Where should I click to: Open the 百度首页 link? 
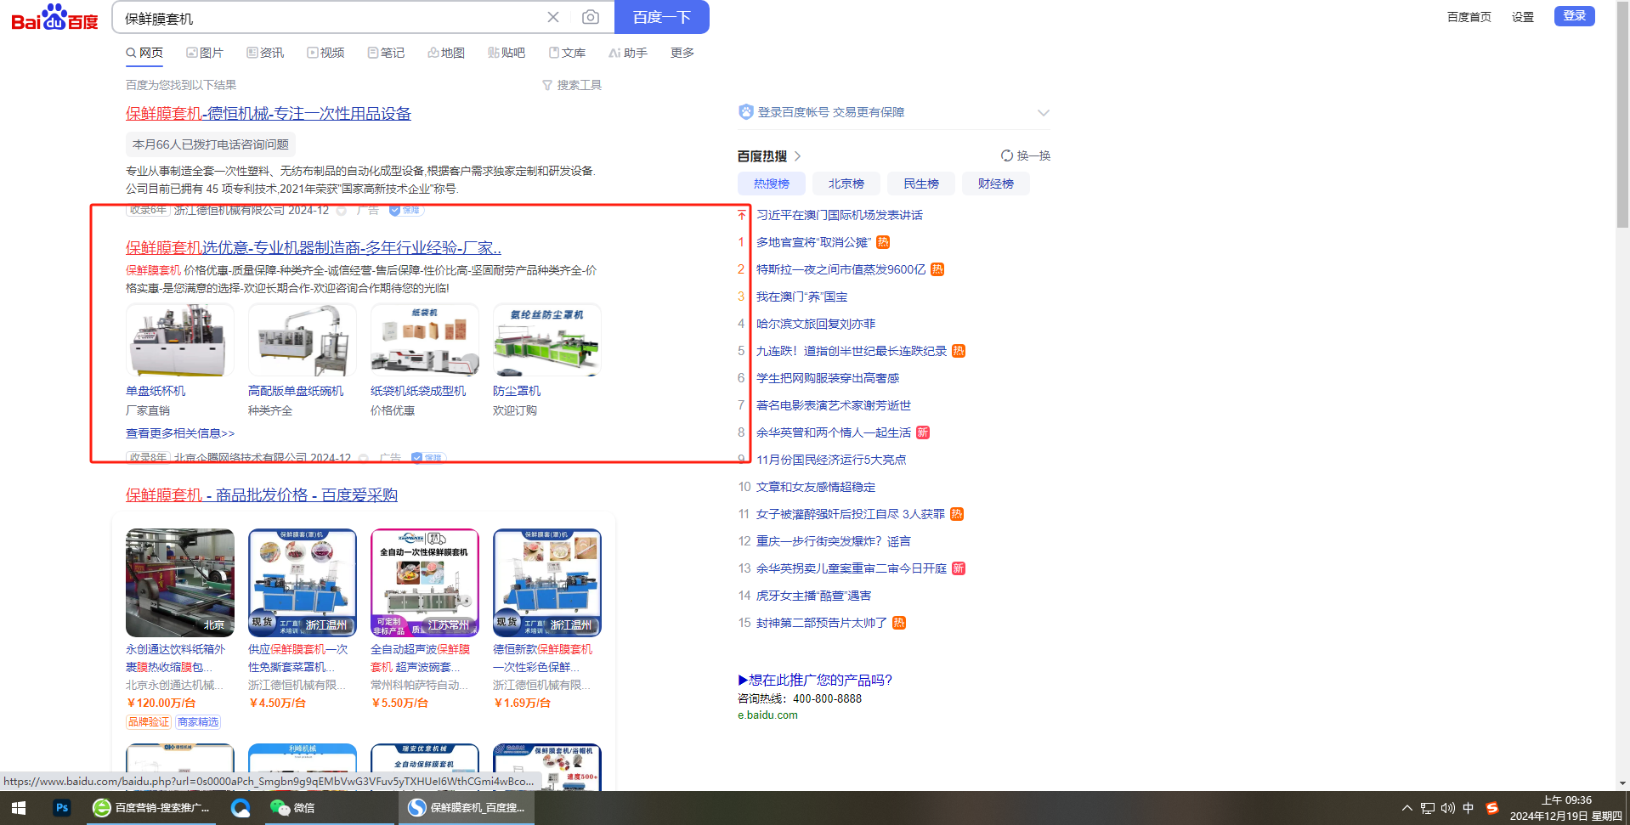click(1469, 17)
